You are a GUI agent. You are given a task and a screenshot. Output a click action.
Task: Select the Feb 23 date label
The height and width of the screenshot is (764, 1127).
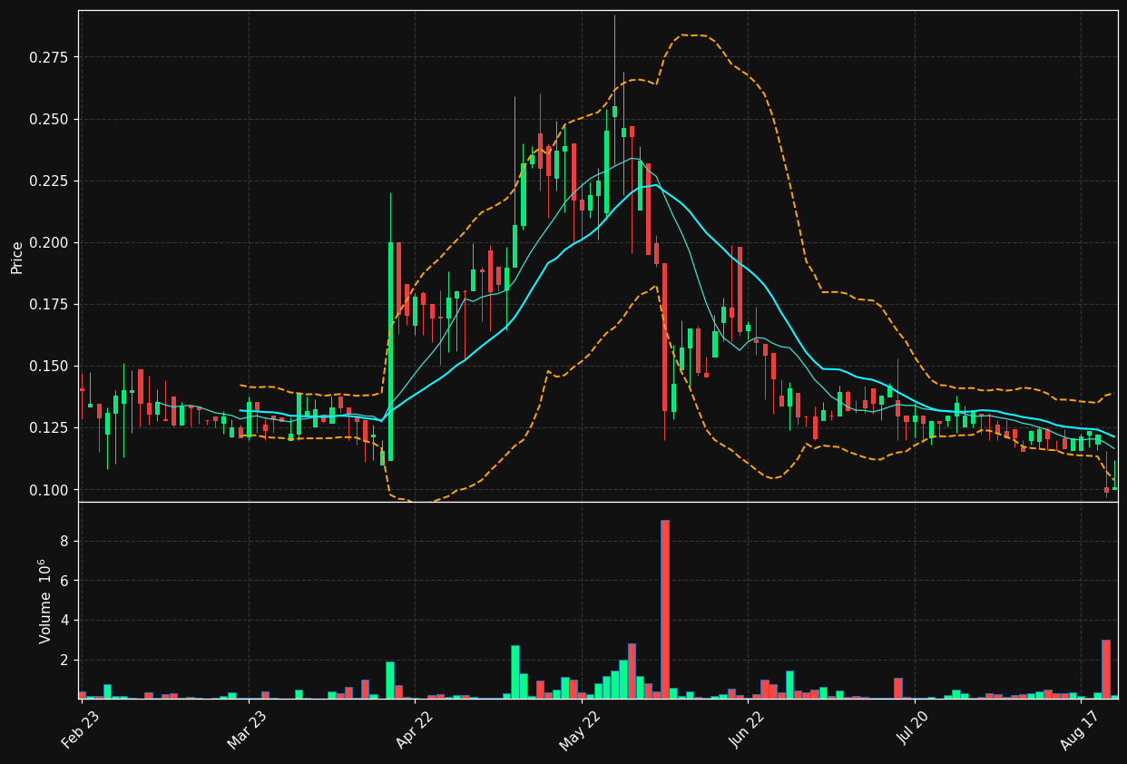[x=80, y=729]
